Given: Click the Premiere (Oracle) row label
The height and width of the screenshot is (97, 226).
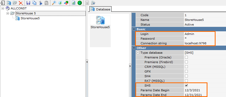Looking at the screenshot, I should [x=158, y=57].
